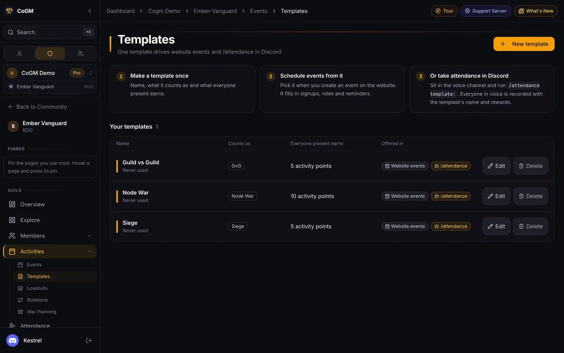Select the Siege template name
The image size is (564, 353).
pos(130,223)
